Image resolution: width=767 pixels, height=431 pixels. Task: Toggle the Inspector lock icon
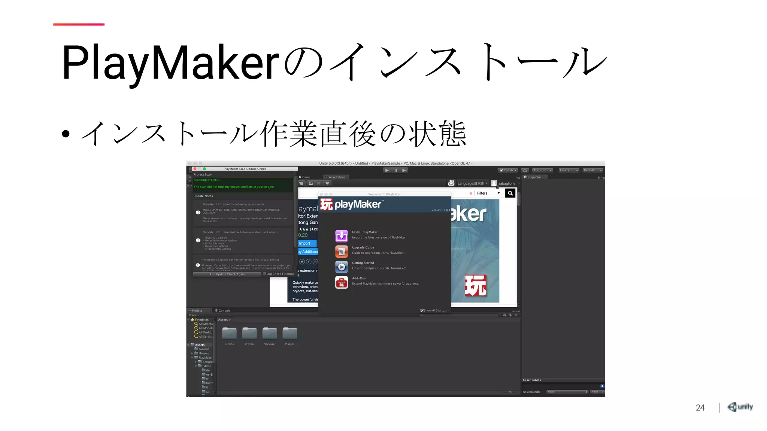598,177
